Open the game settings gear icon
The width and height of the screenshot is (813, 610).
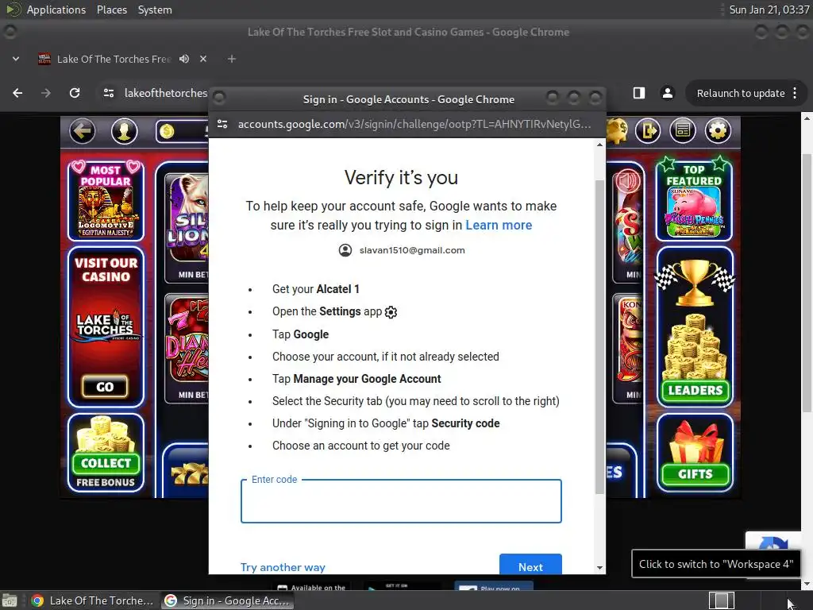(x=718, y=131)
